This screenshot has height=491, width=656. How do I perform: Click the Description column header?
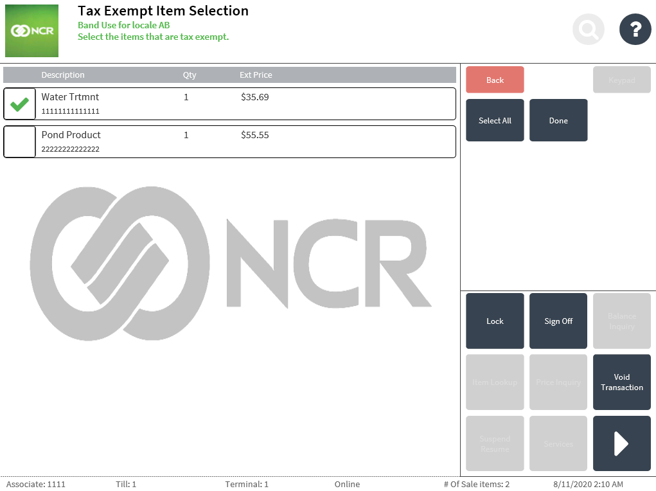[63, 75]
